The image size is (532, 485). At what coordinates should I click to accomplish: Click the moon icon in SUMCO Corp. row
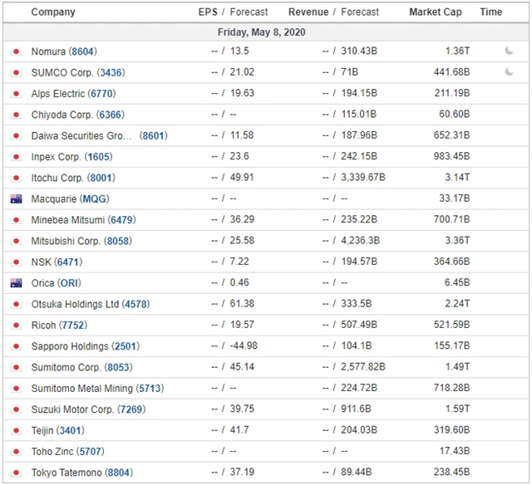509,72
